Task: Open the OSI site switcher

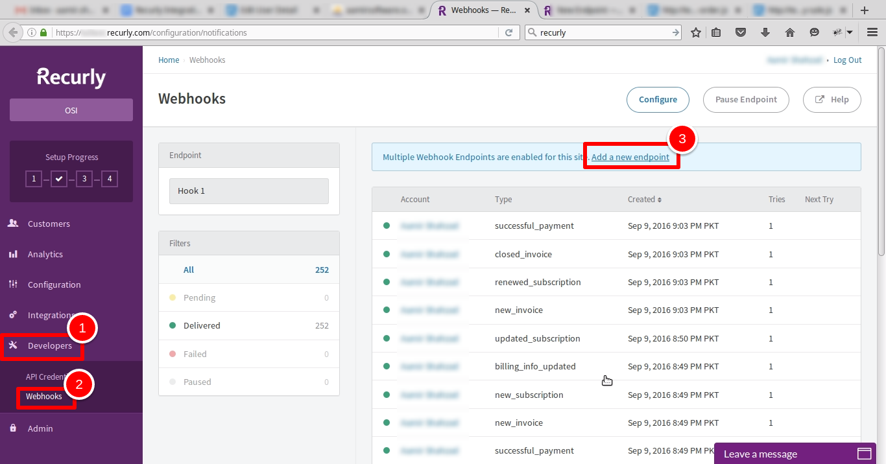Action: point(71,110)
